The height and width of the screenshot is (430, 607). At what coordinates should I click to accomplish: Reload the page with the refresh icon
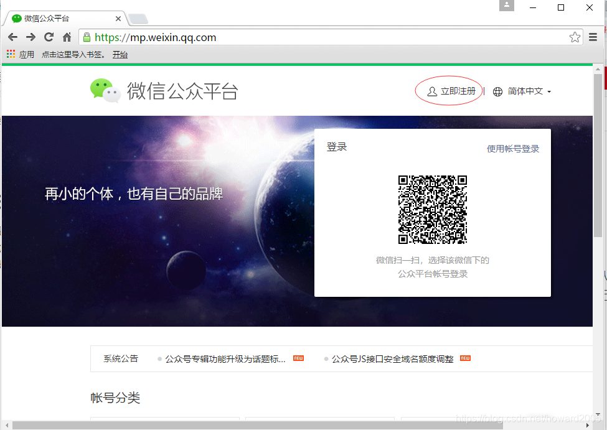(49, 37)
